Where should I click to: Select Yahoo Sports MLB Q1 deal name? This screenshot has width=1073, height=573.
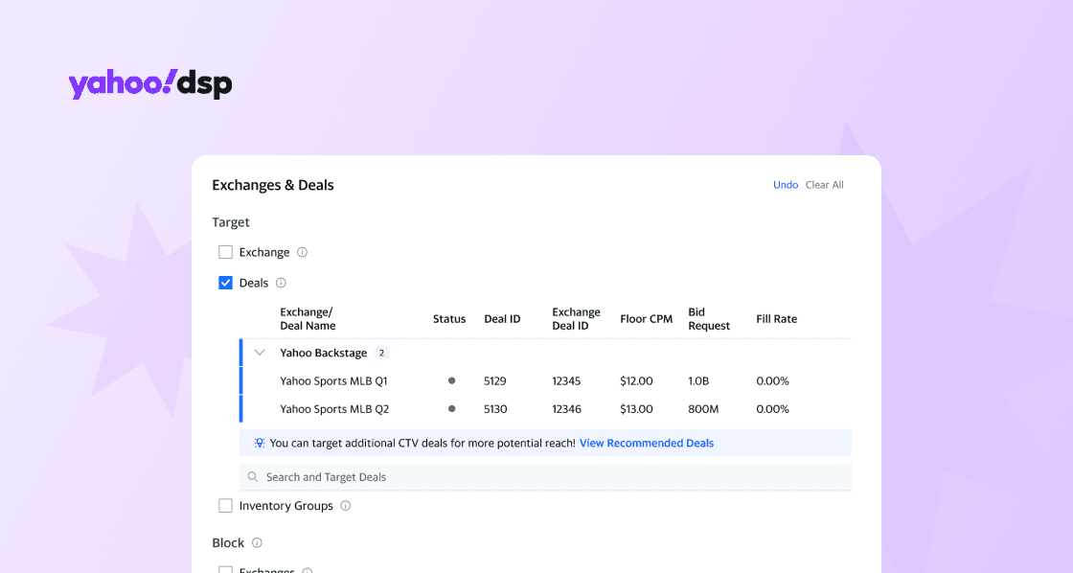334,381
